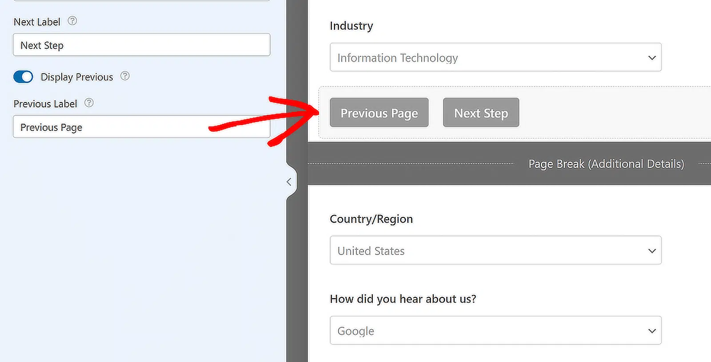Screen dimensions: 711x362
Task: Open the dropdown showing Google
Action: point(489,331)
